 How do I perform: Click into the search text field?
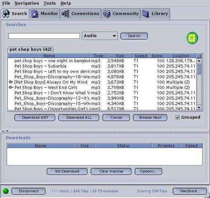coord(44,36)
